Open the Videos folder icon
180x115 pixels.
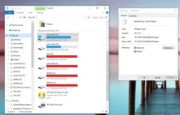pos(42,24)
